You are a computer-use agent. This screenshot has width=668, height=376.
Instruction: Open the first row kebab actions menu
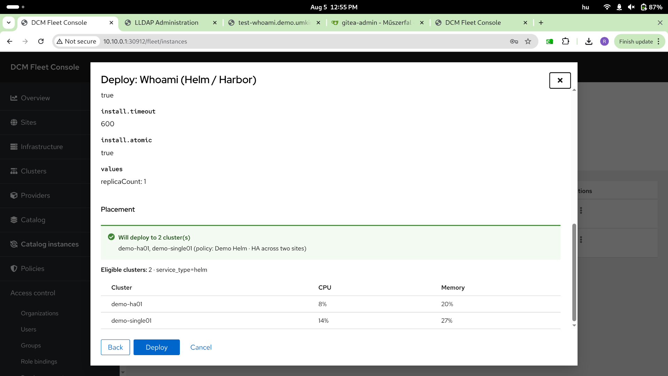click(581, 210)
